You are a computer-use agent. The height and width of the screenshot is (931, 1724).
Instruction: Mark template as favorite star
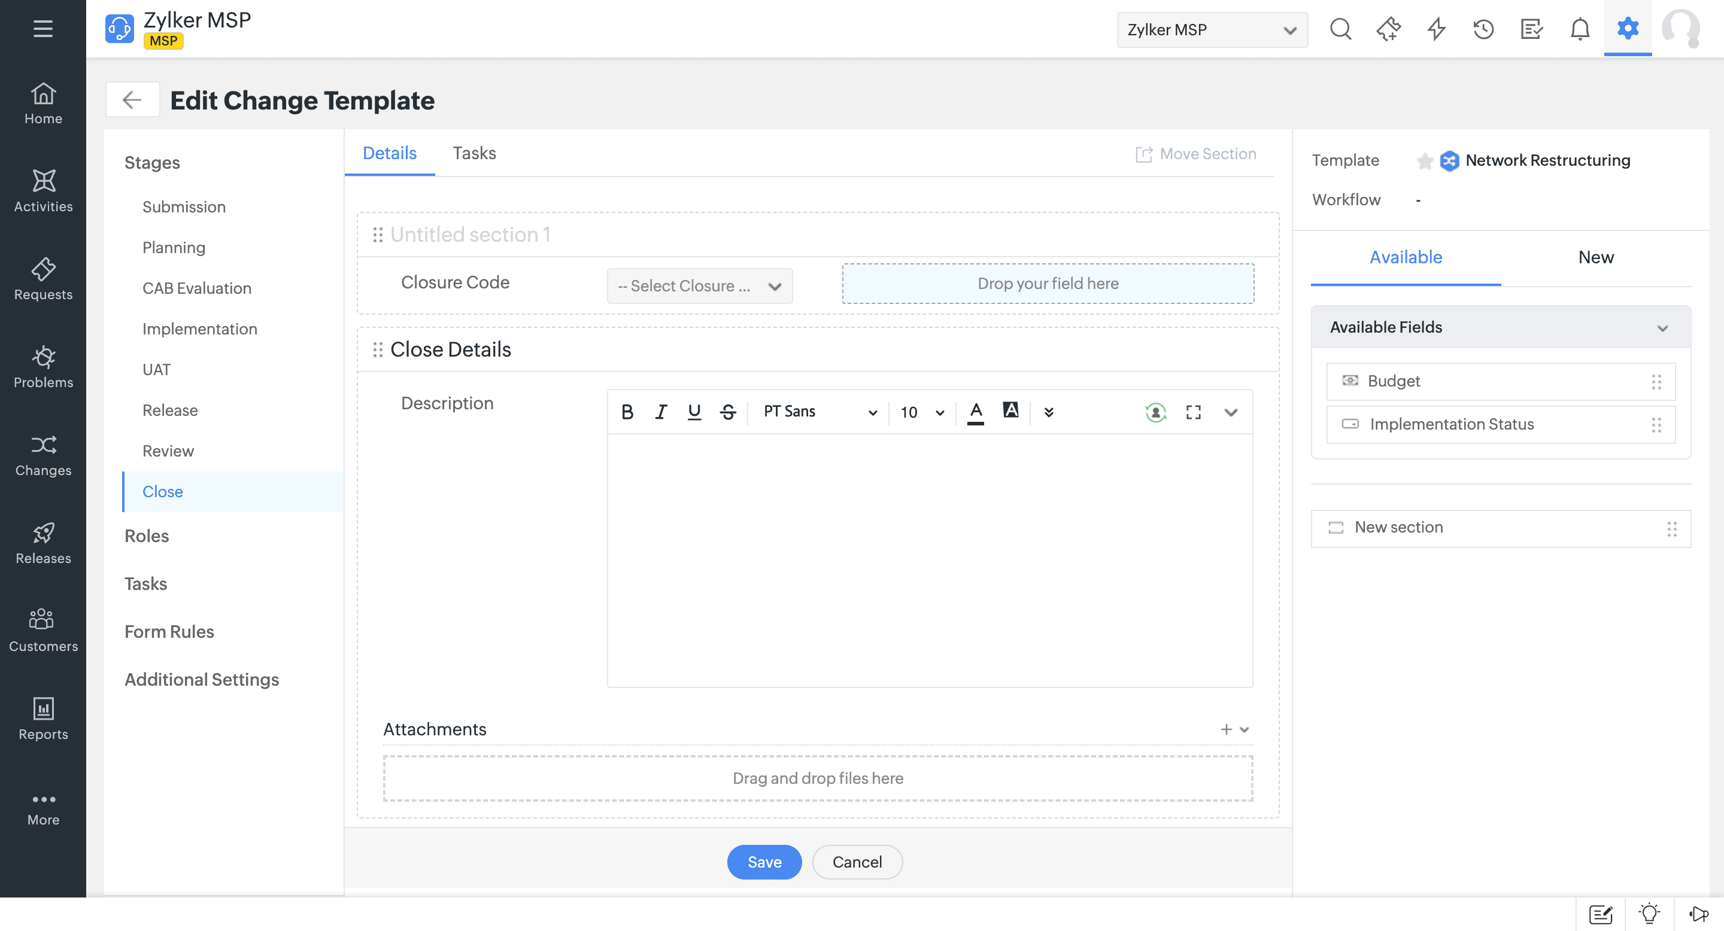[x=1424, y=161]
